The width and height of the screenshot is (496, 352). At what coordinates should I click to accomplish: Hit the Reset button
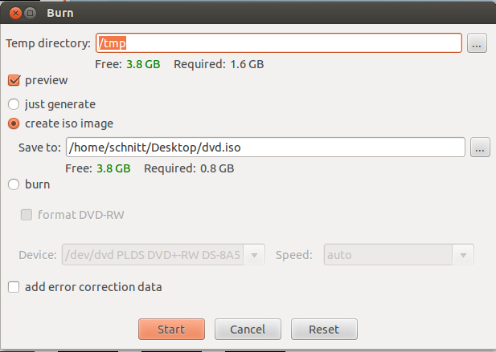coord(322,329)
